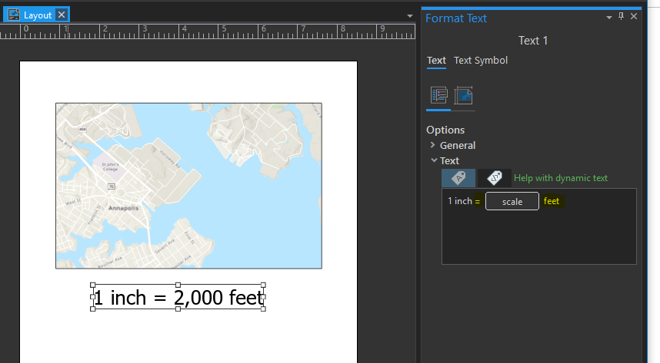The width and height of the screenshot is (660, 363).
Task: Click the Annapolis map frame
Action: (188, 186)
